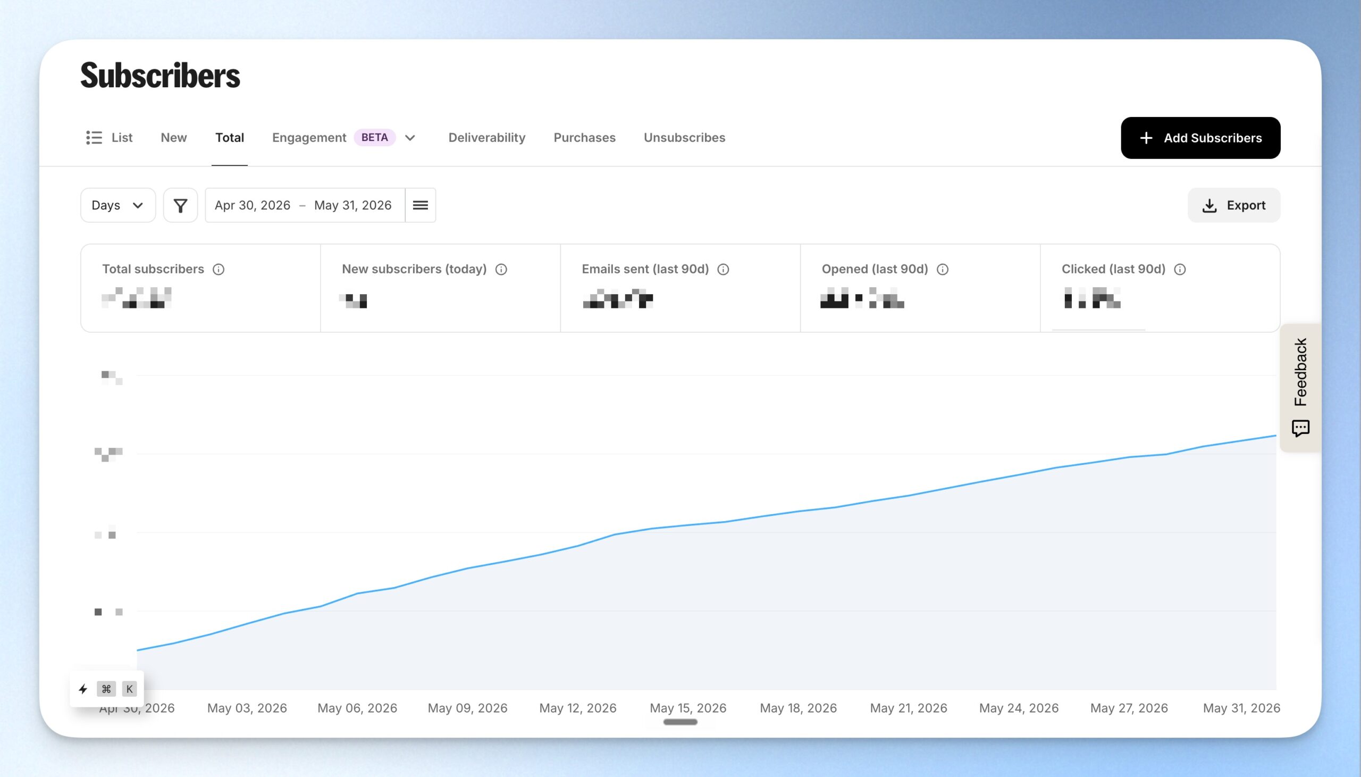Expand the Days interval dropdown
This screenshot has height=777, width=1361.
(118, 205)
